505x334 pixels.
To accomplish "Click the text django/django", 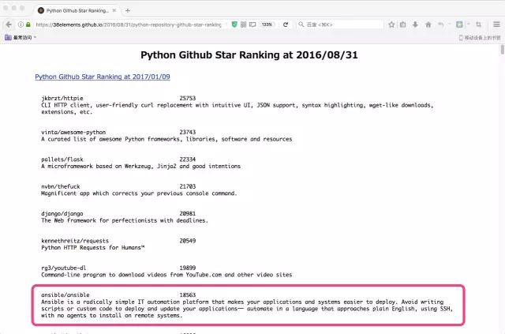I will click(62, 213).
